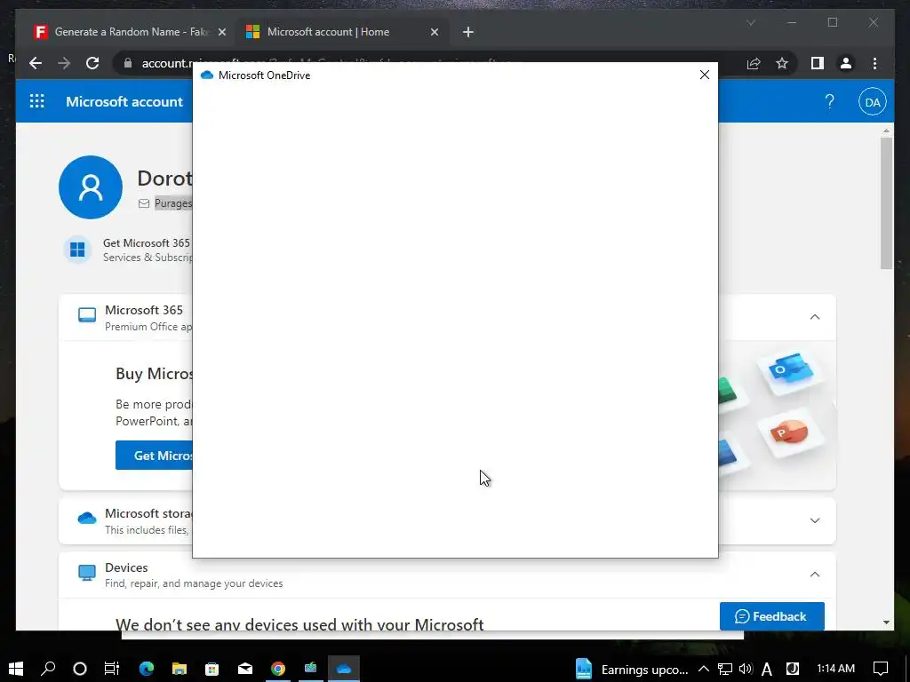910x682 pixels.
Task: Launch Microsoft Edge from taskbar
Action: click(x=147, y=669)
